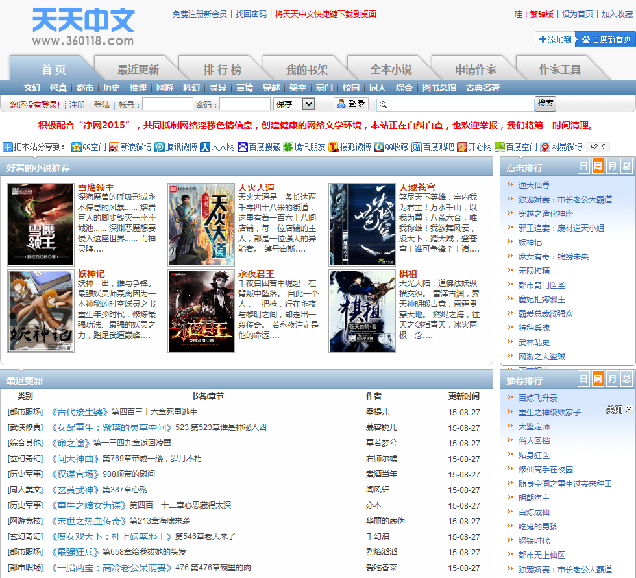Share to 新浪微博 icon
The image size is (636, 578).
[x=114, y=147]
